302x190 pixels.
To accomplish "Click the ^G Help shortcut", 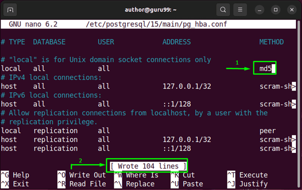I will tap(15, 175).
